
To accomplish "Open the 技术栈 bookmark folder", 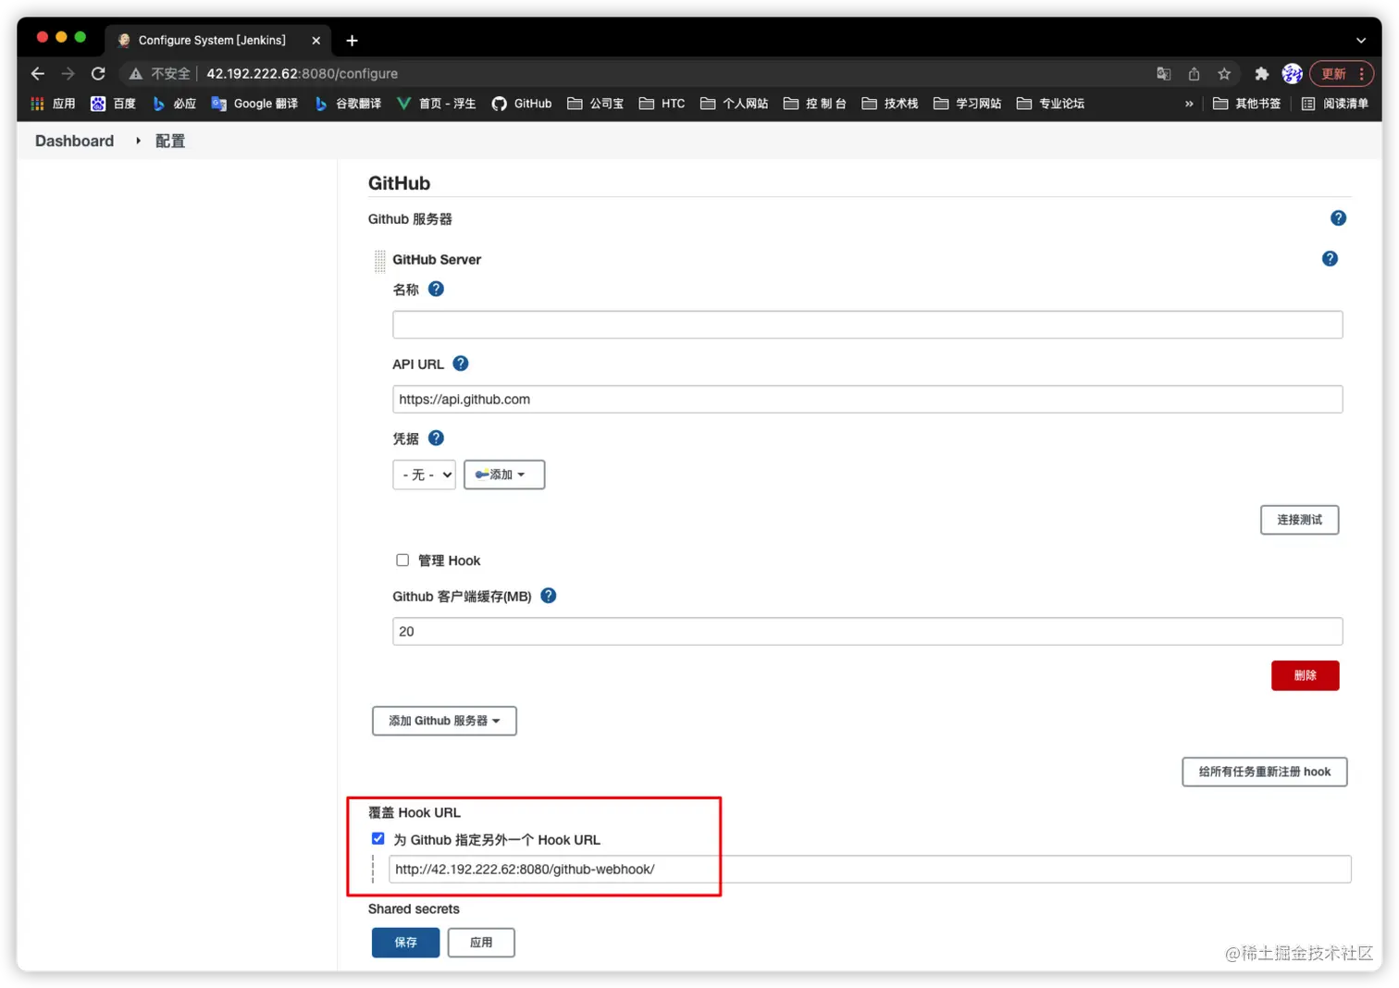I will [x=889, y=104].
